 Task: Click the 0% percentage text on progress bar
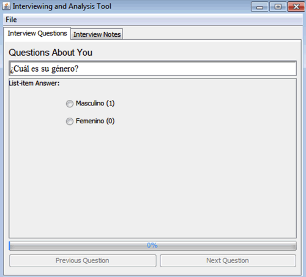coord(152,245)
